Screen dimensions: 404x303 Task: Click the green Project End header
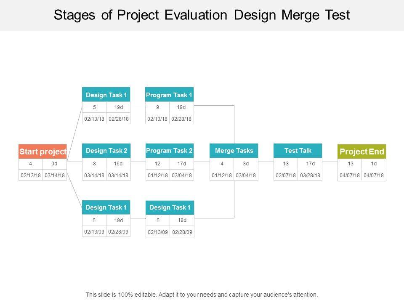362,151
